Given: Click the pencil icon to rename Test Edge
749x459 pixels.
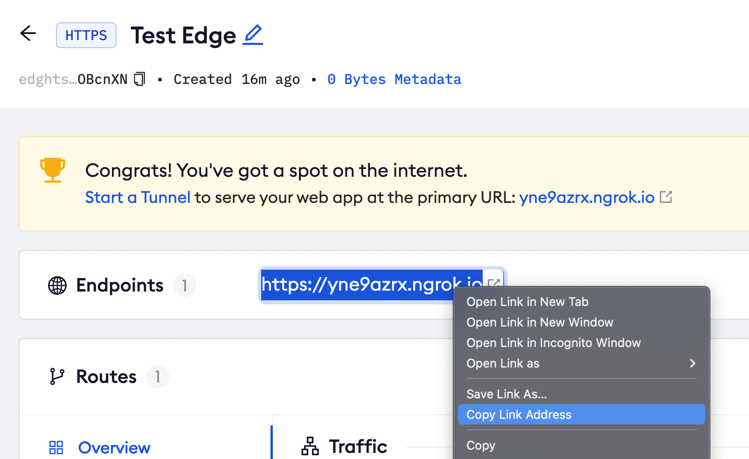Looking at the screenshot, I should tap(253, 35).
